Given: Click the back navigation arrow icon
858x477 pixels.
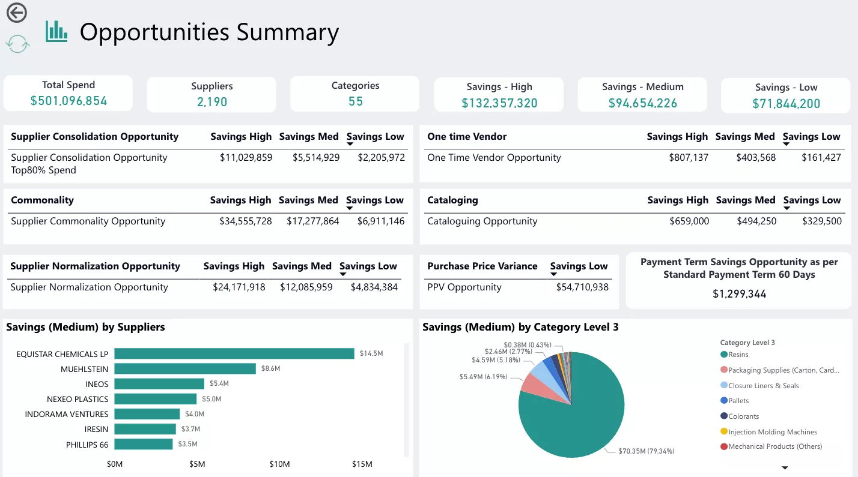Looking at the screenshot, I should pos(16,12).
